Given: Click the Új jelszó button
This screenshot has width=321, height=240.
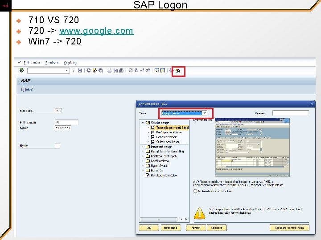Looking at the screenshot, I should (x=27, y=89).
